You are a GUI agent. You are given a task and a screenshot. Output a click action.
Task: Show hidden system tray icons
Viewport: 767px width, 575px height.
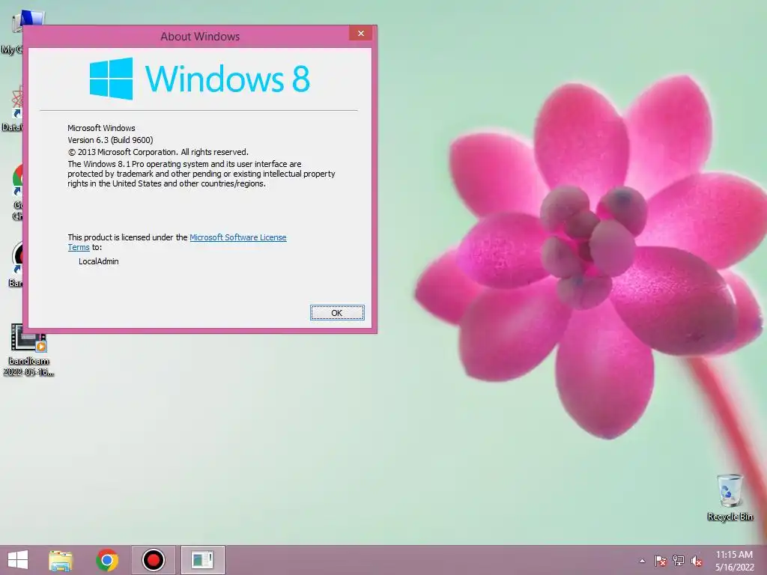click(642, 561)
